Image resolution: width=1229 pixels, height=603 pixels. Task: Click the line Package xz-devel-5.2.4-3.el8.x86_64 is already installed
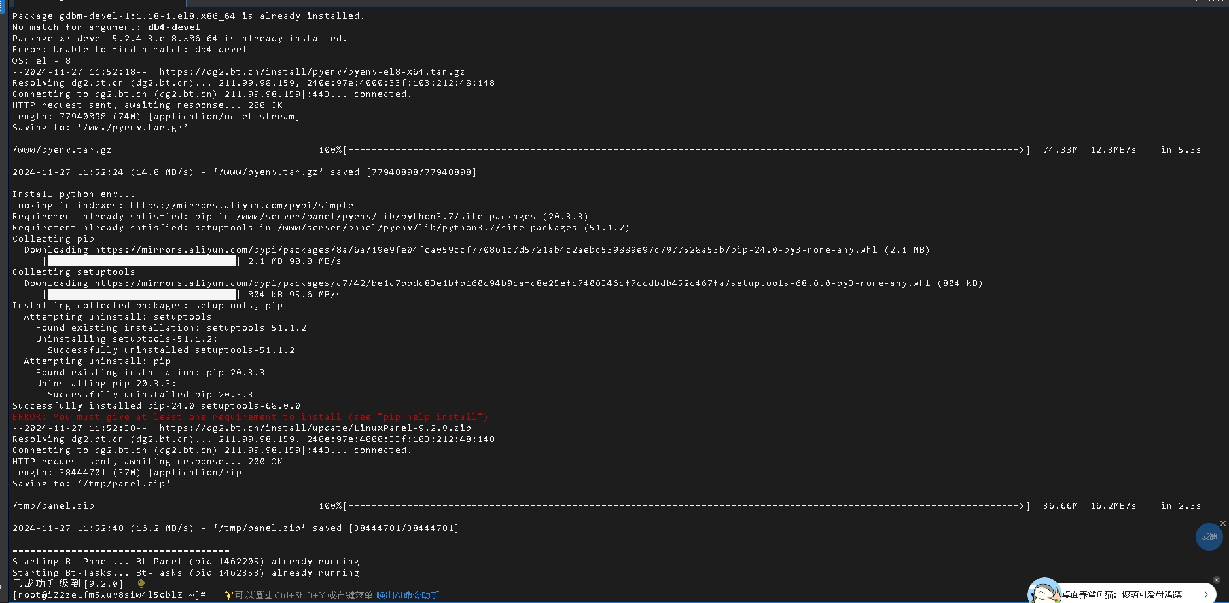click(179, 38)
